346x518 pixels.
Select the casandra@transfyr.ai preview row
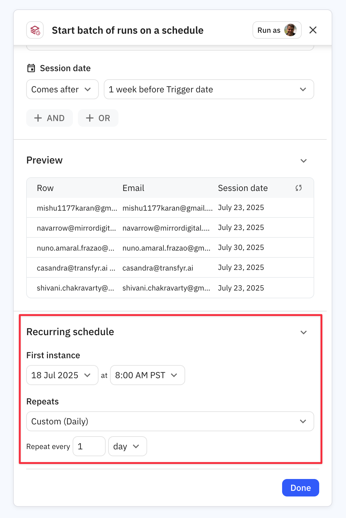[x=170, y=268]
